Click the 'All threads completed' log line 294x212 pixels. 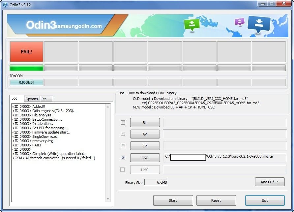pos(54,158)
